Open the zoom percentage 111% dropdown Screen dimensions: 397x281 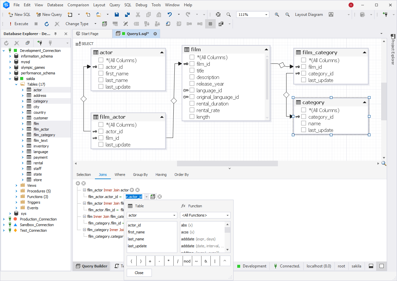(x=266, y=15)
